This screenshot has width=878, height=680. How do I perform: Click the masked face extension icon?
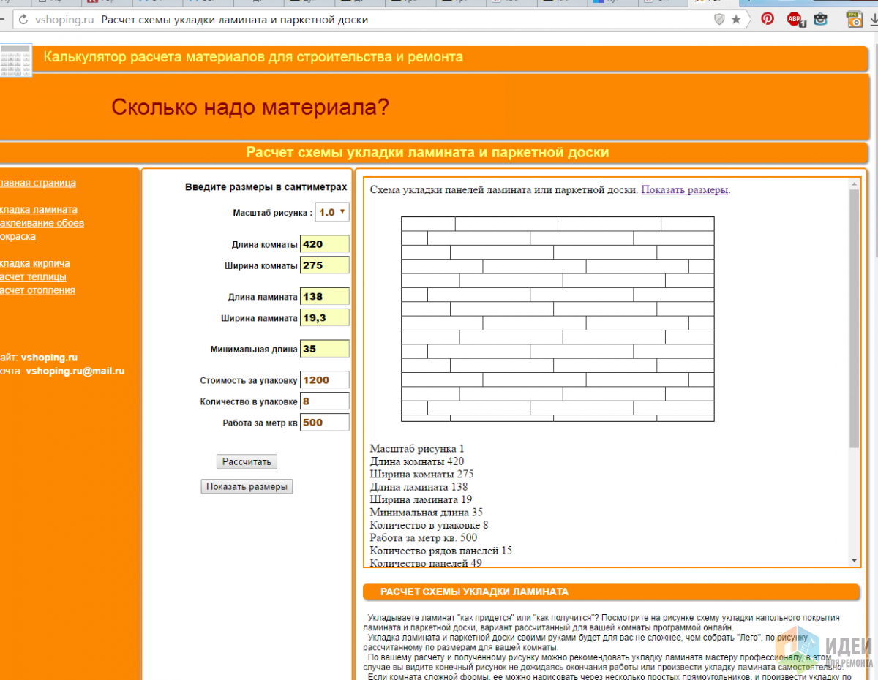[x=821, y=20]
